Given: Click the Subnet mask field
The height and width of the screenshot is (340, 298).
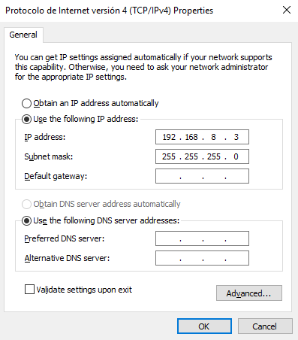Looking at the screenshot, I should (202, 156).
